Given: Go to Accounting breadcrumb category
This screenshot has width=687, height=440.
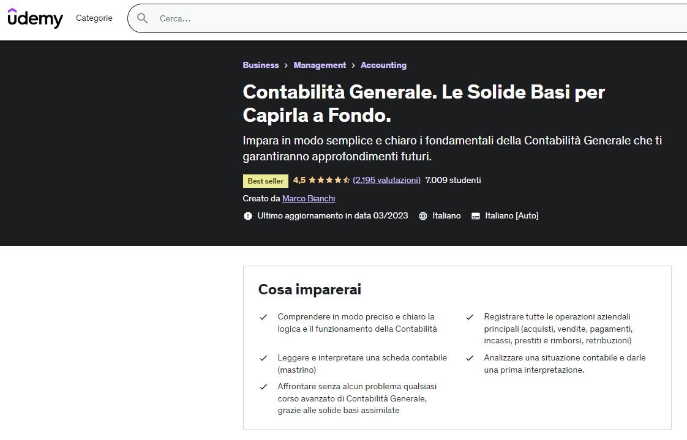Looking at the screenshot, I should coord(383,65).
